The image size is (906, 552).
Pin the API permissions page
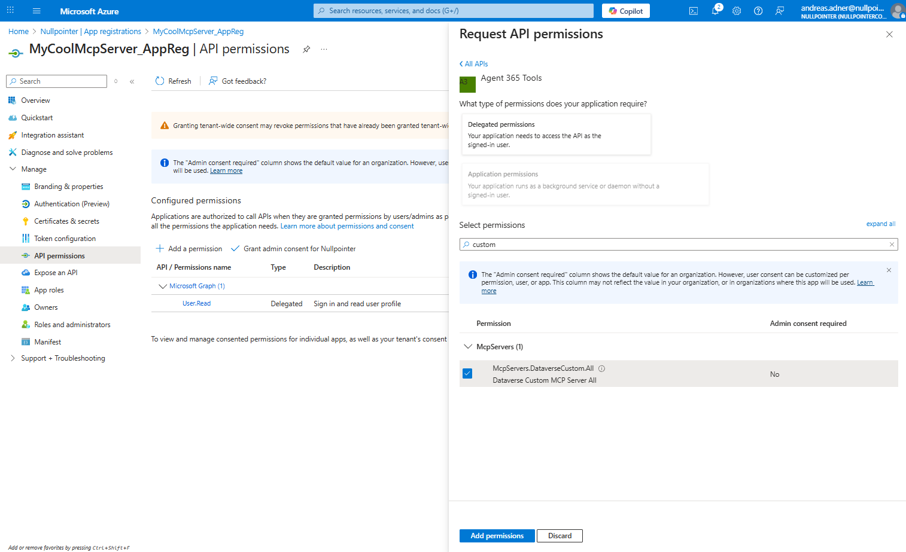[306, 49]
